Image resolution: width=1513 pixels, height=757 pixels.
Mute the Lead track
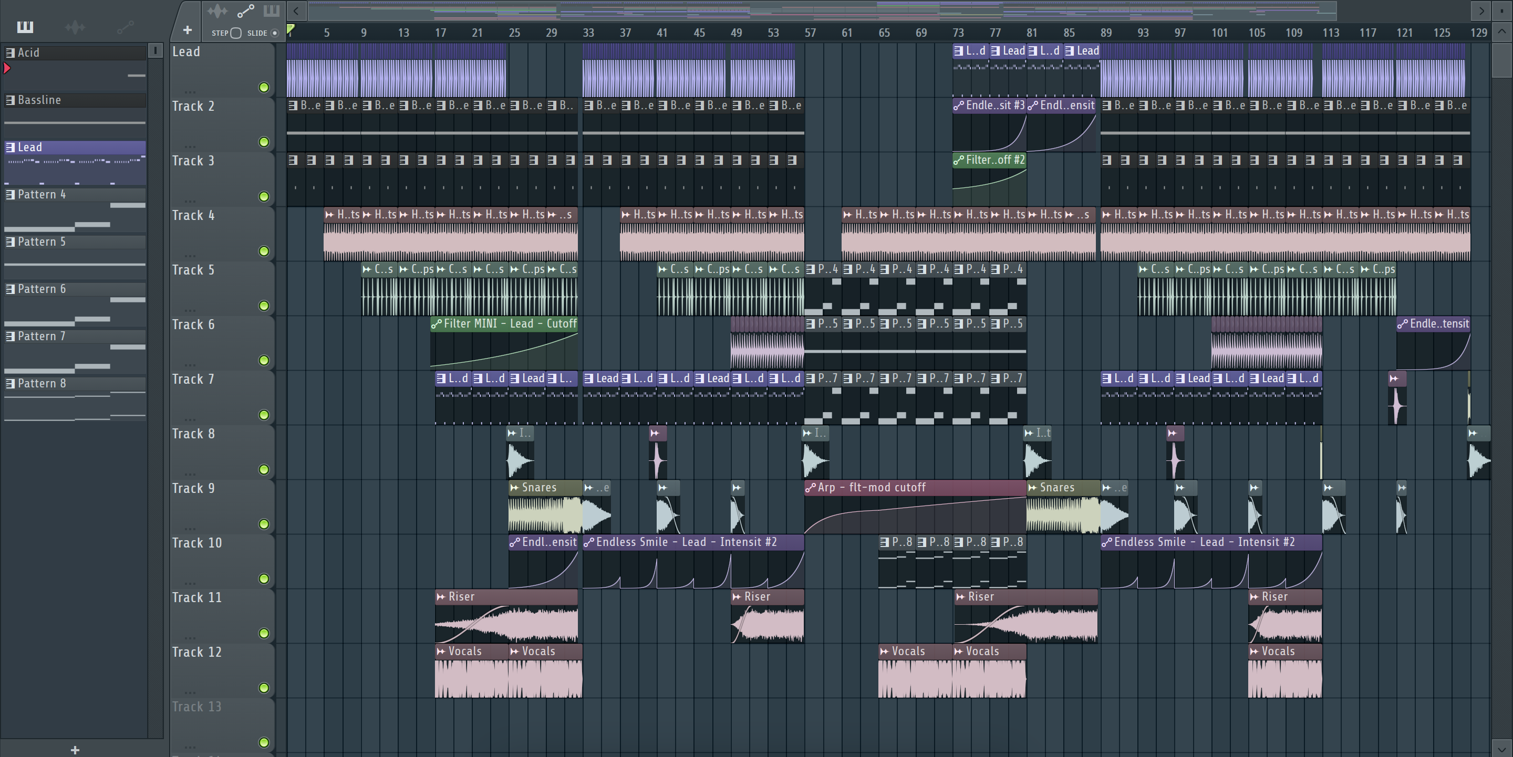coord(264,88)
